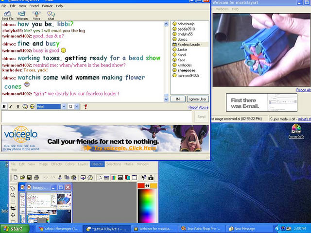Image resolution: width=311 pixels, height=233 pixels.
Task: Switch to Jasc Paint Shop Pro taskbar button
Action: coord(202,229)
